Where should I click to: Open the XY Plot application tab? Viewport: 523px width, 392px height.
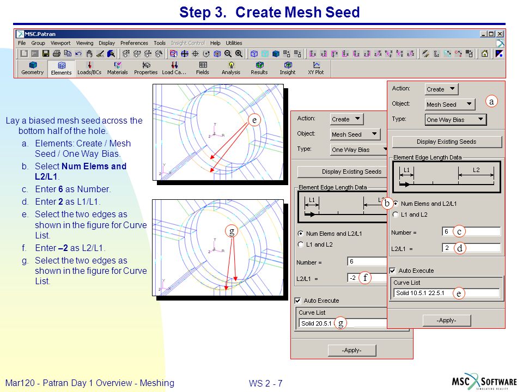coord(316,69)
